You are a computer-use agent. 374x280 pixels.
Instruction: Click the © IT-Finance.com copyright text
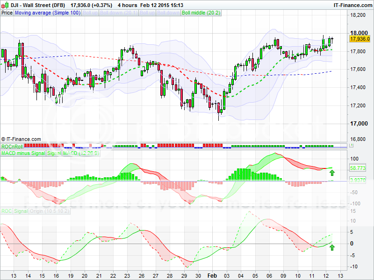[21, 139]
